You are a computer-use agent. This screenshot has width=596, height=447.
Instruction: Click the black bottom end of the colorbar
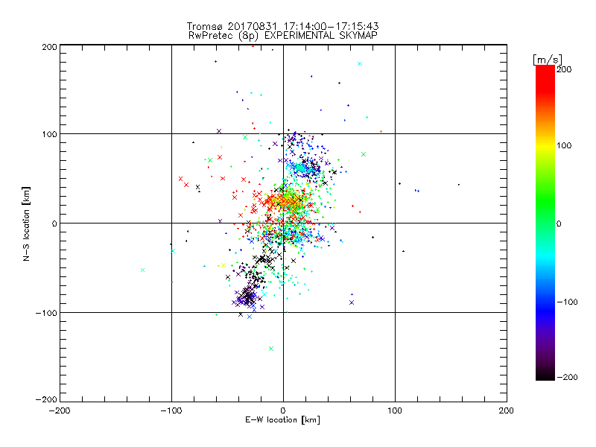545,375
